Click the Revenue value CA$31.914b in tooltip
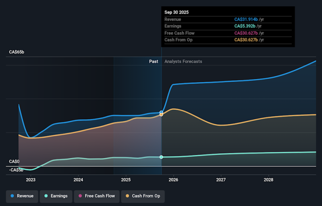The image size is (322, 206). pyautogui.click(x=246, y=19)
